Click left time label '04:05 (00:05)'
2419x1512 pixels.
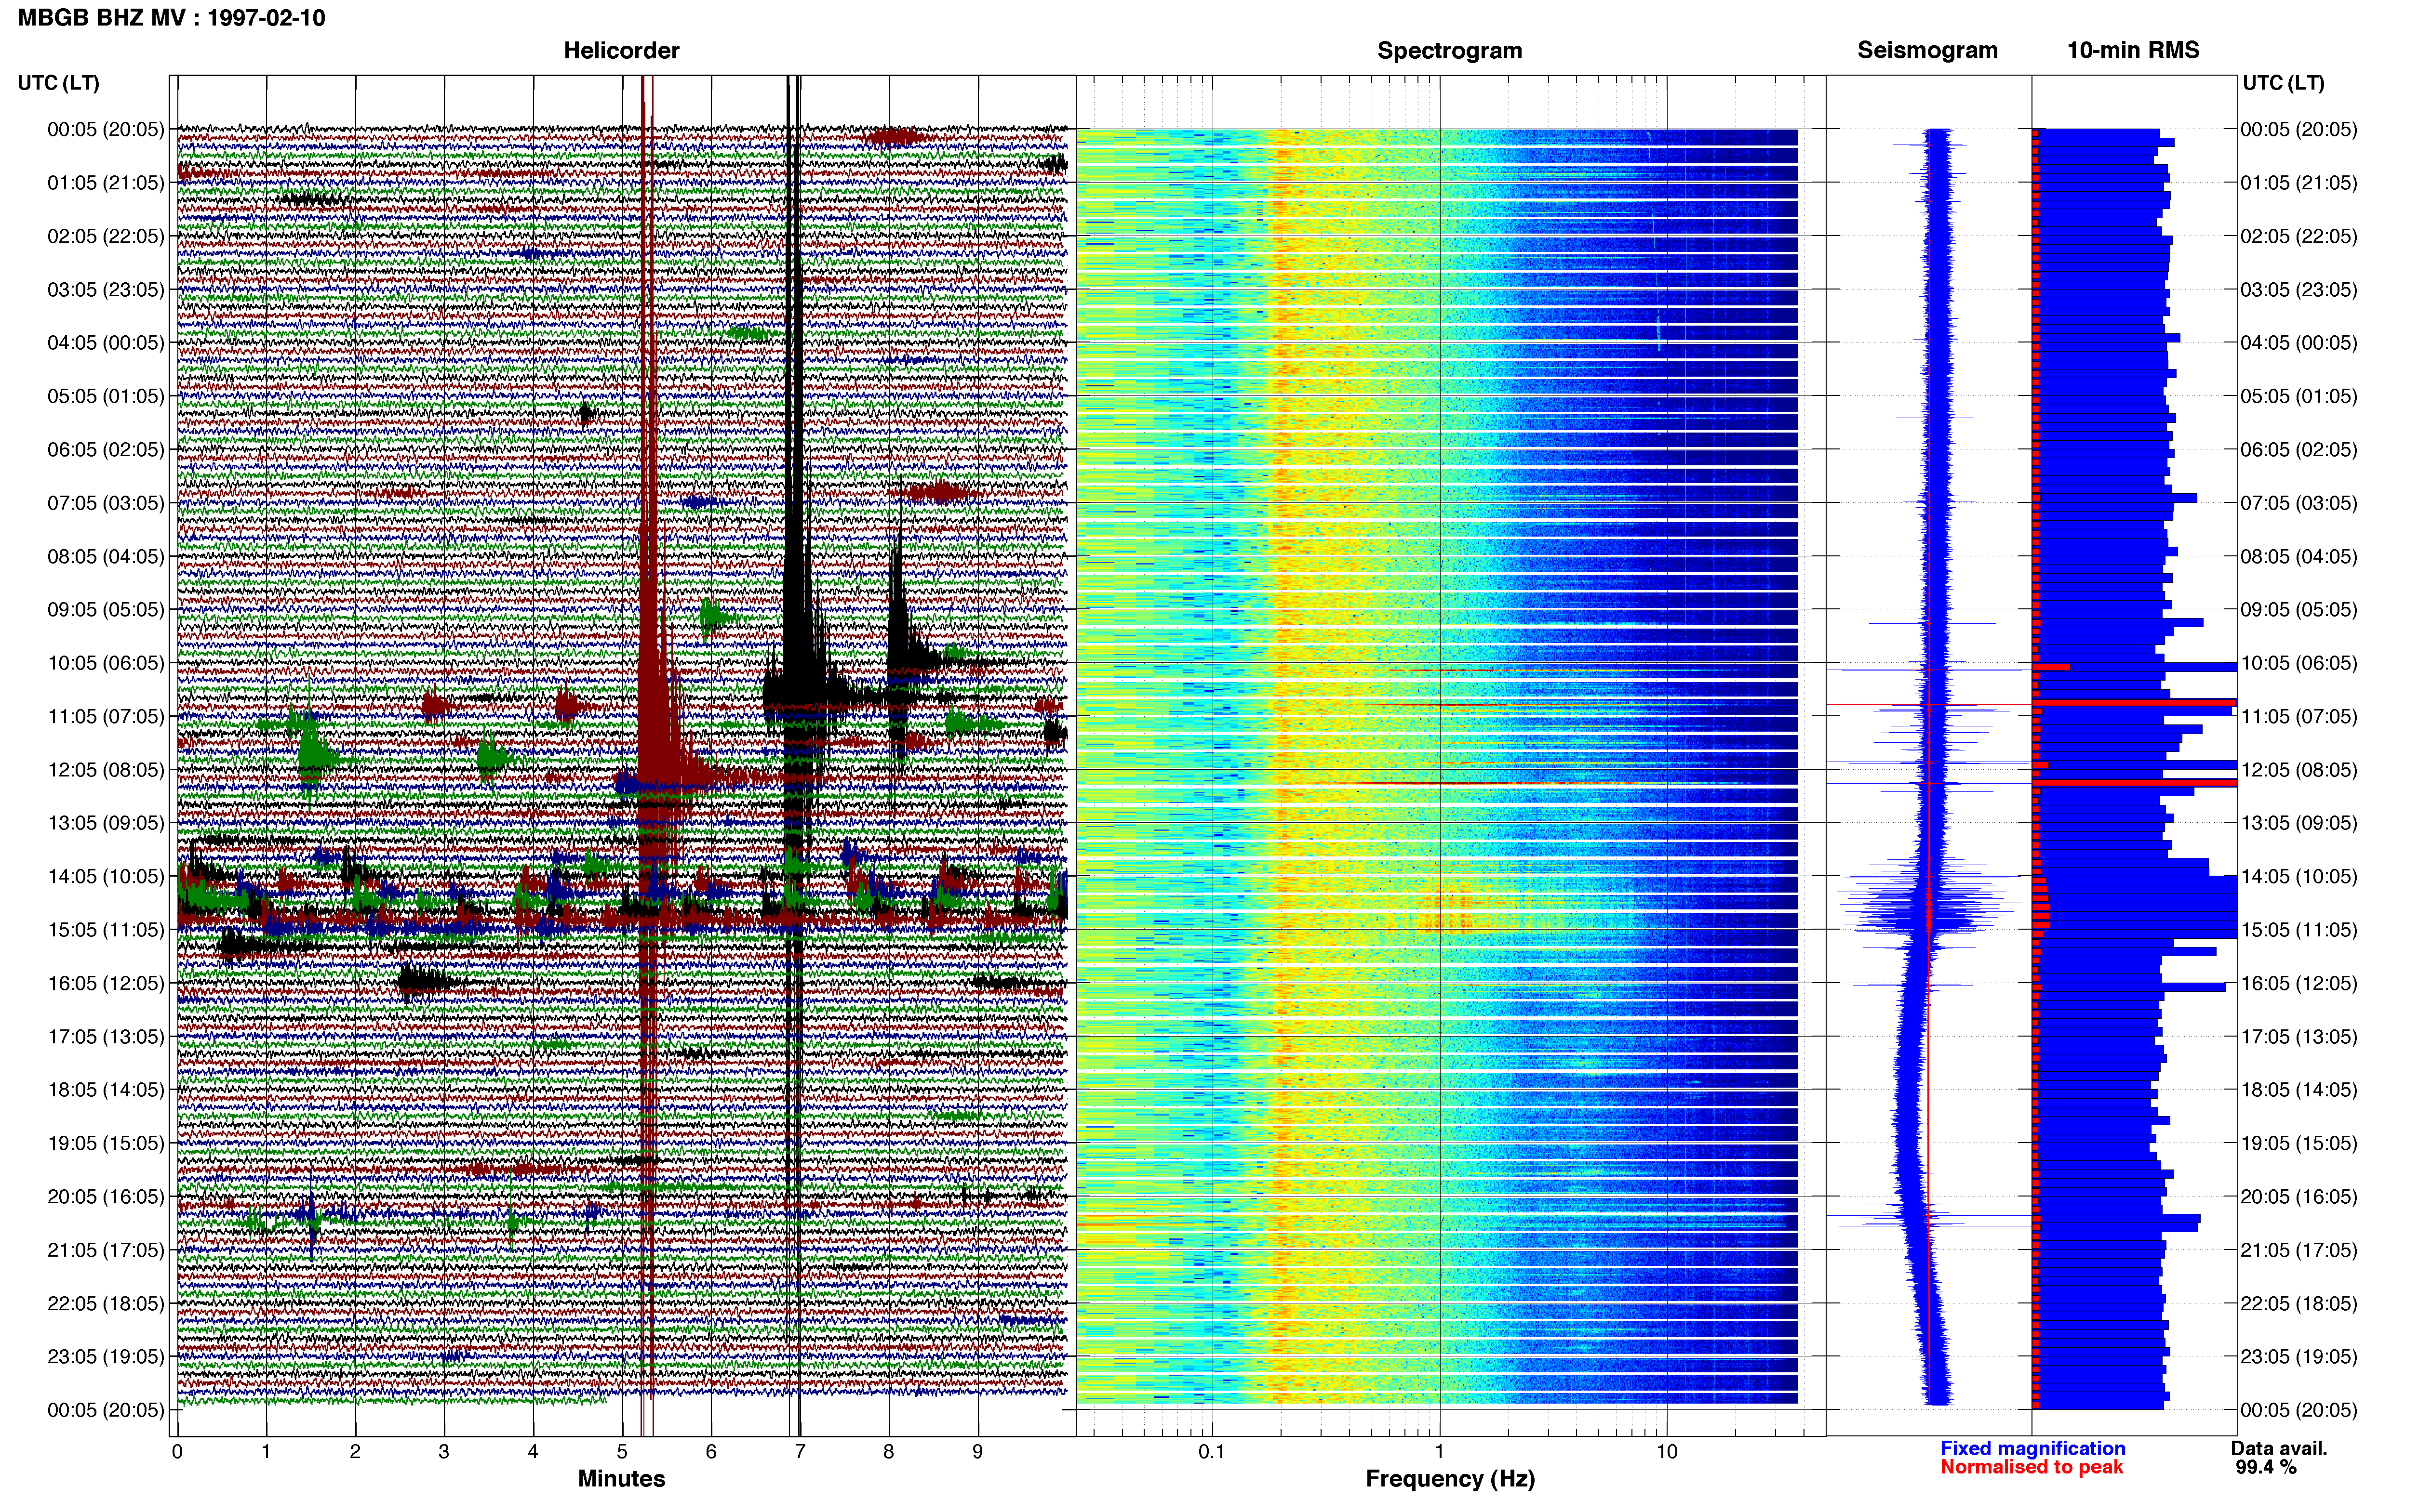[x=105, y=343]
